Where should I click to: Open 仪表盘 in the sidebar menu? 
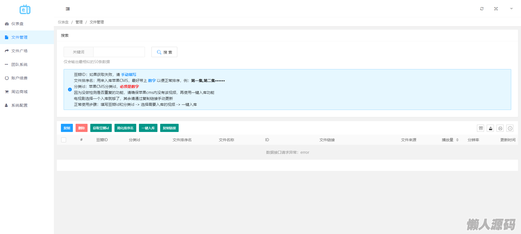pyautogui.click(x=17, y=24)
